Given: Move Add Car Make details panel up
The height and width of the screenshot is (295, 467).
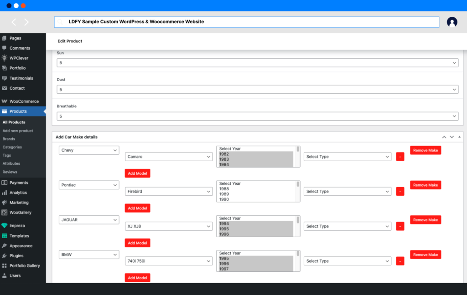Looking at the screenshot, I should [444, 137].
